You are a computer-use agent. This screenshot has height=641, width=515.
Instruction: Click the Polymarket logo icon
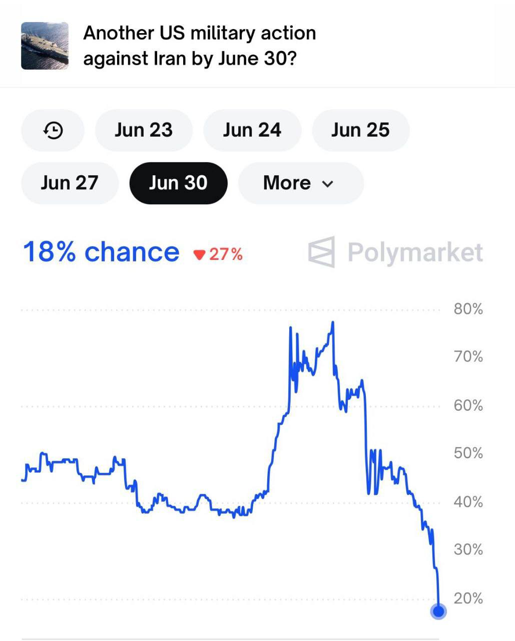pos(321,252)
